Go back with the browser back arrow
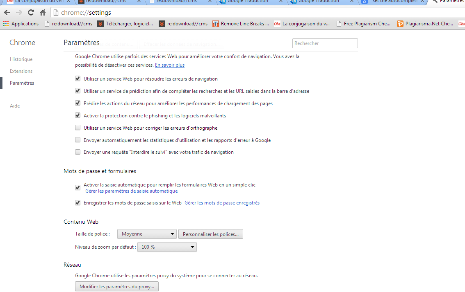 [x=7, y=12]
